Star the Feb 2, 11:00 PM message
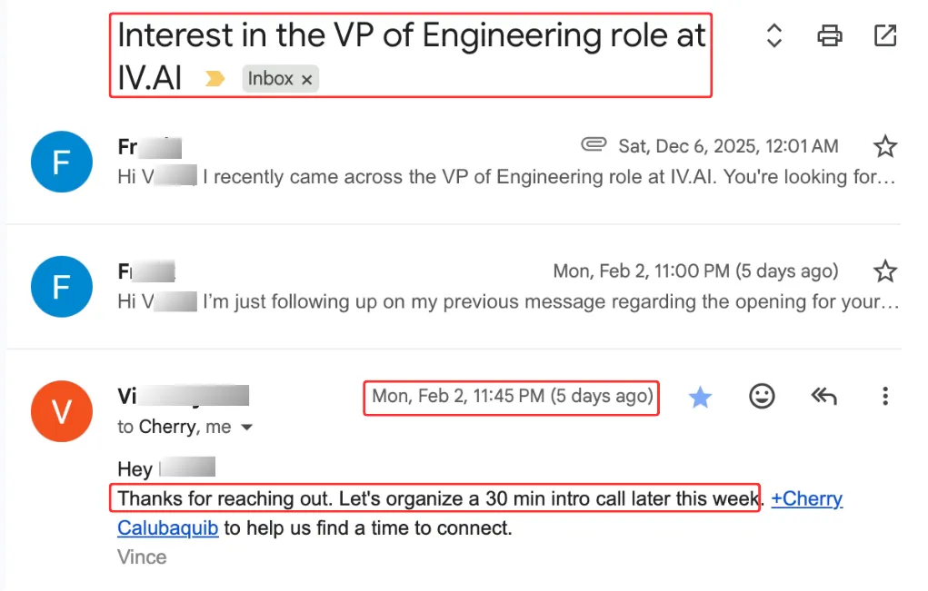This screenshot has width=928, height=591. tap(884, 271)
